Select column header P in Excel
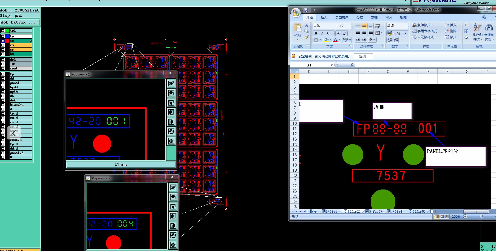The height and width of the screenshot is (251, 496). (408, 72)
